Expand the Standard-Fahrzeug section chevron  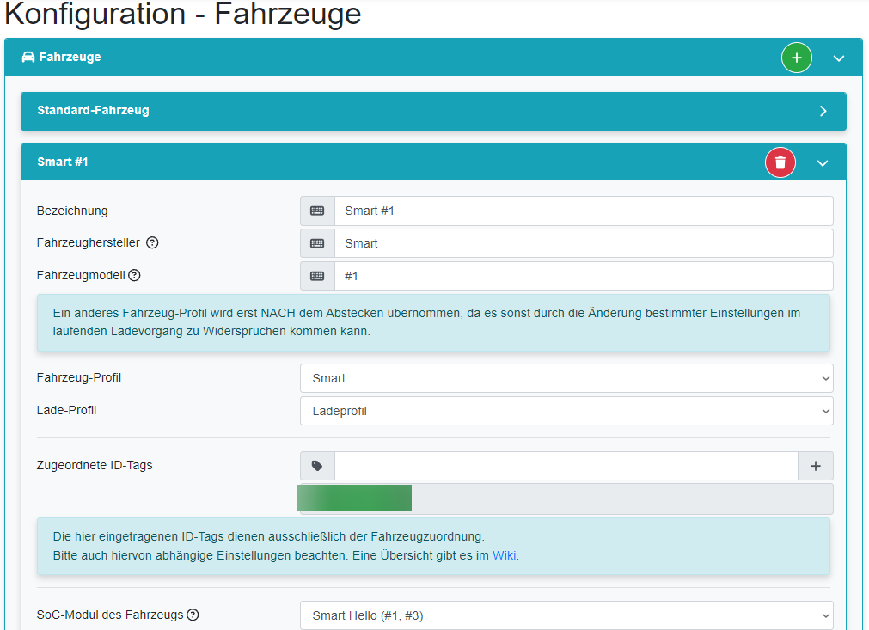point(823,112)
